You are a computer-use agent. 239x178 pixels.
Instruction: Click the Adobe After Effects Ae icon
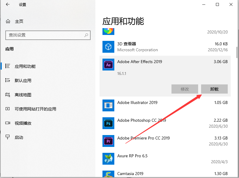108,65
